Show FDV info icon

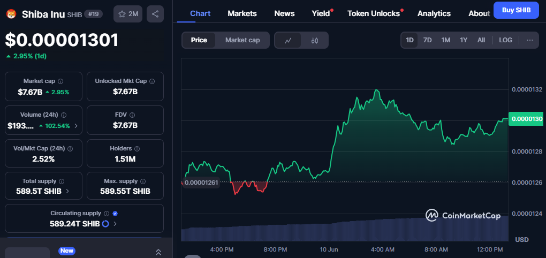pos(132,115)
